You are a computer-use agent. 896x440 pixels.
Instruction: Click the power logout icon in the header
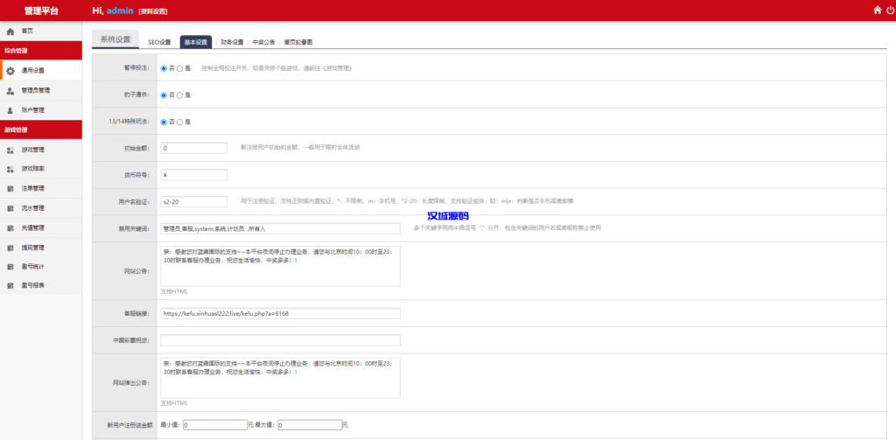(x=890, y=10)
